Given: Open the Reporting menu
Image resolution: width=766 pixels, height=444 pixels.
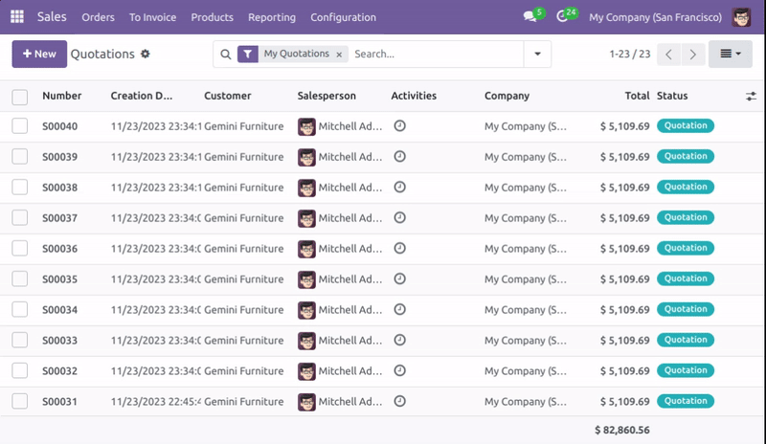Looking at the screenshot, I should pyautogui.click(x=271, y=17).
